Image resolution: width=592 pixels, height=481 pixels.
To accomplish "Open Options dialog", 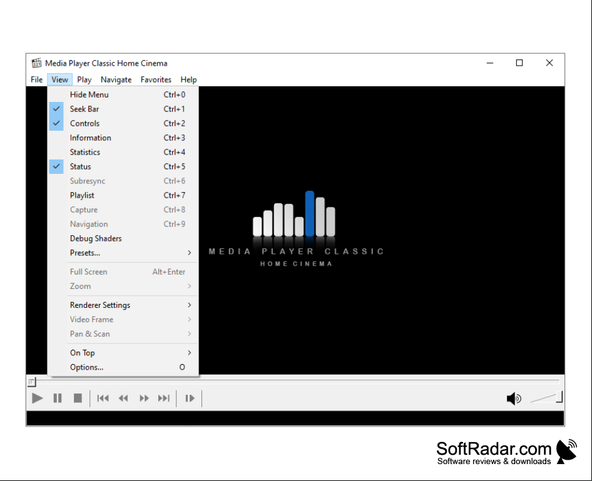I will tap(123, 367).
